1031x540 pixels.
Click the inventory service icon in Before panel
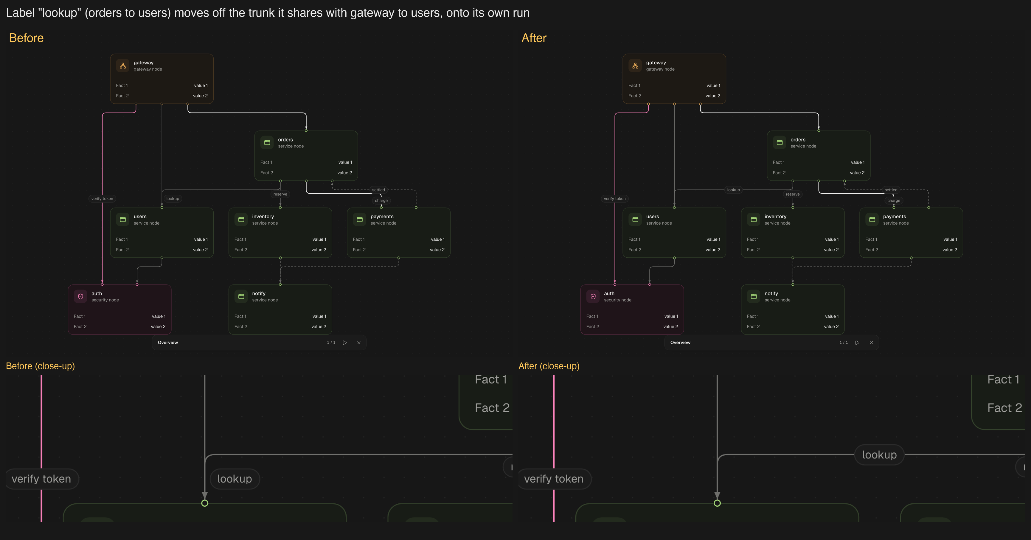pyautogui.click(x=241, y=220)
